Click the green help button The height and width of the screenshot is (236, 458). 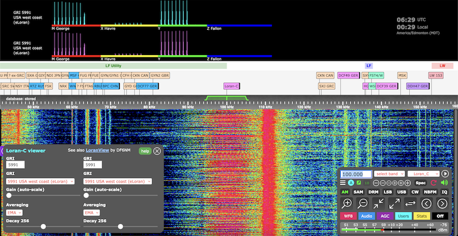pyautogui.click(x=144, y=151)
